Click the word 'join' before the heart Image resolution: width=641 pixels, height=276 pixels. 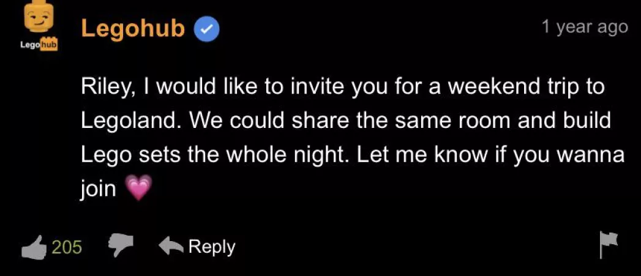[x=99, y=188]
